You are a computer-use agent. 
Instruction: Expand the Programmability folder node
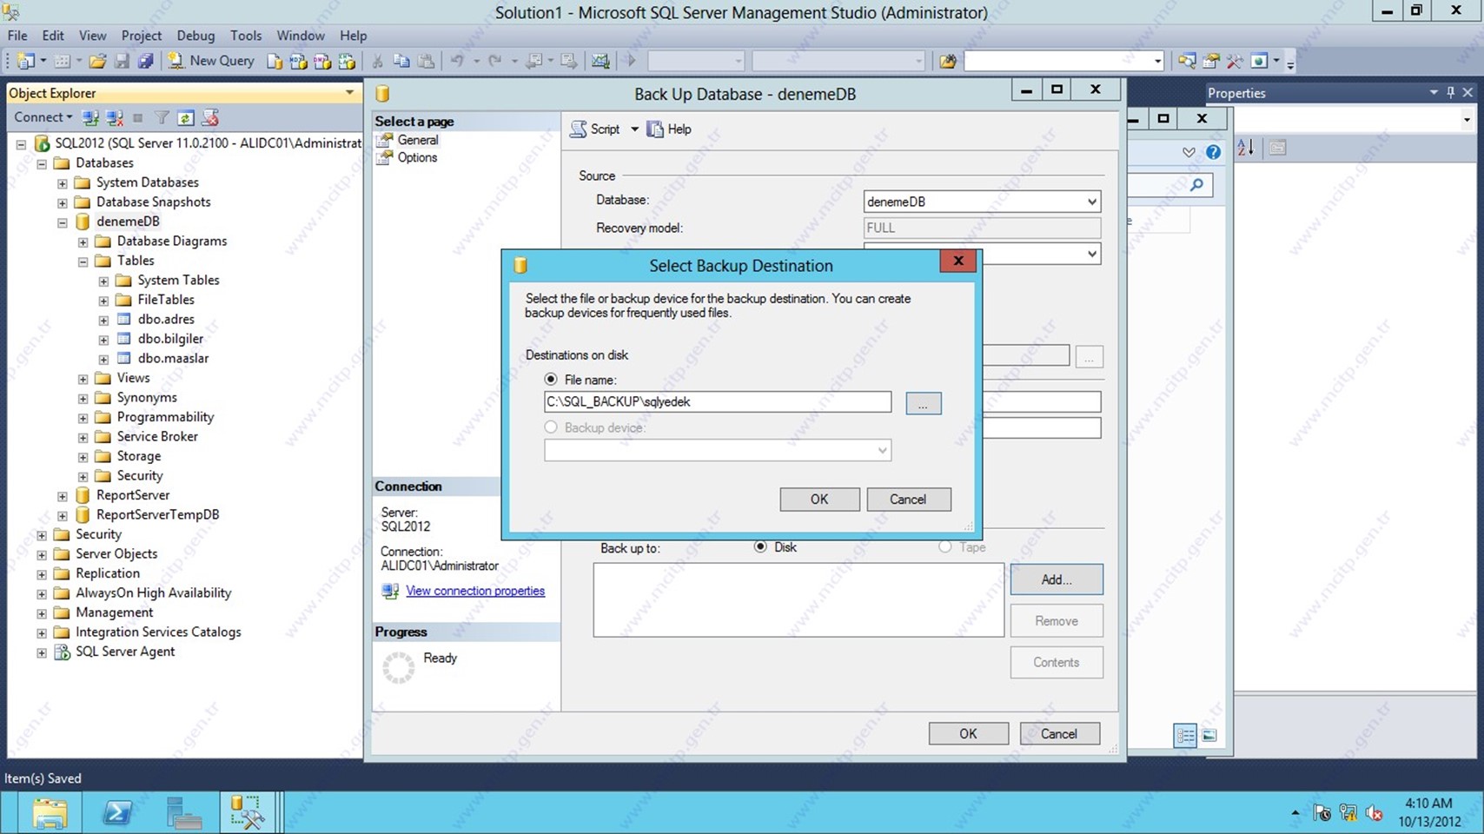pos(83,418)
